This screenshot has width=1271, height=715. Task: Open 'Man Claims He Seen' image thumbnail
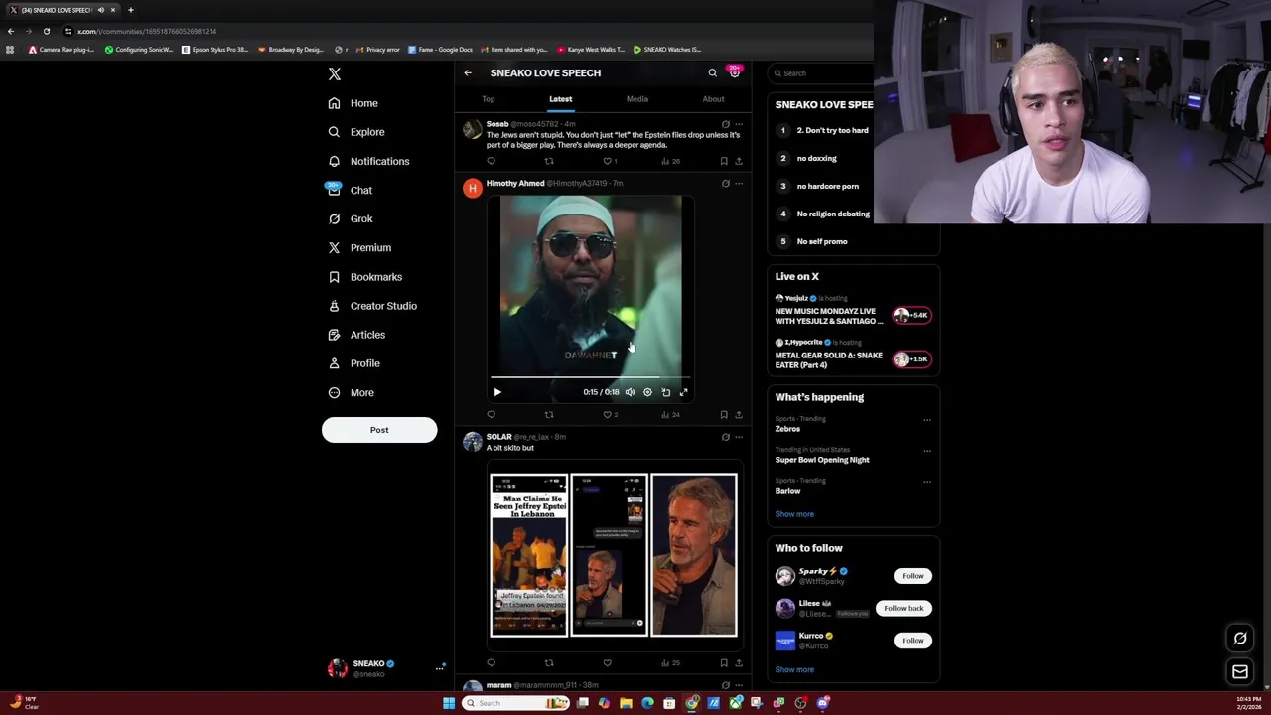coord(529,555)
